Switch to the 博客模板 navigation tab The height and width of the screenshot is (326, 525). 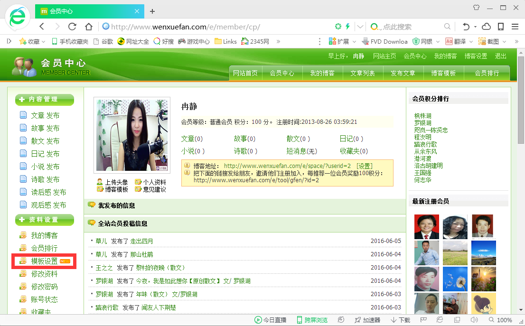tap(443, 73)
